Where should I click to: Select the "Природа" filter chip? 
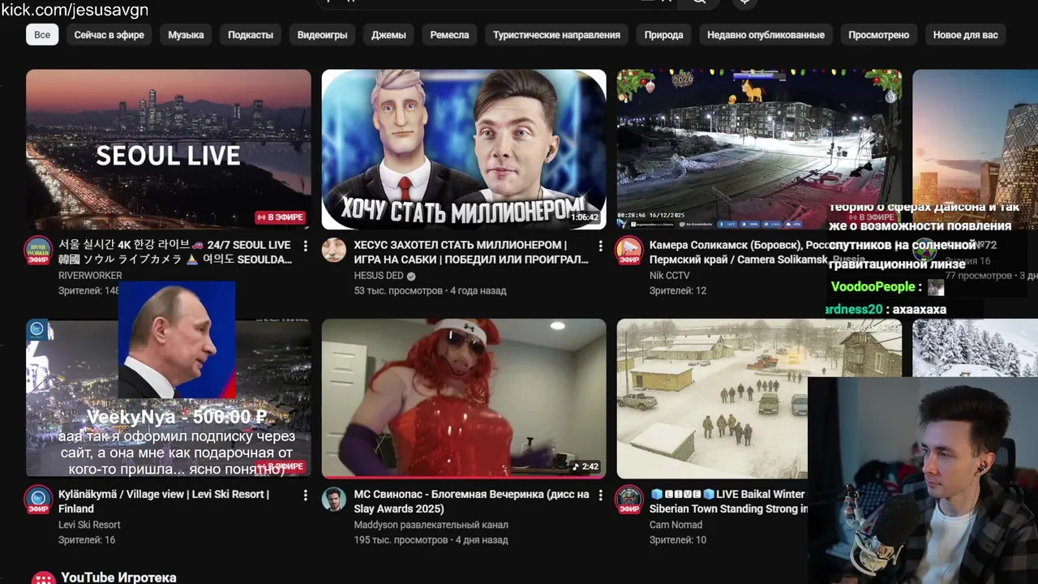(x=663, y=35)
